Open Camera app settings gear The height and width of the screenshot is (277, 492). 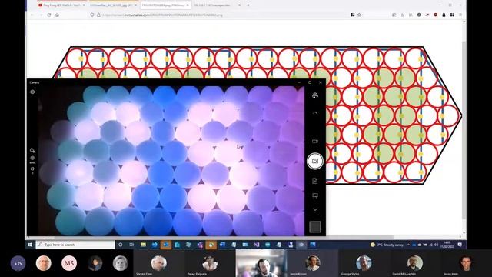pyautogui.click(x=32, y=92)
